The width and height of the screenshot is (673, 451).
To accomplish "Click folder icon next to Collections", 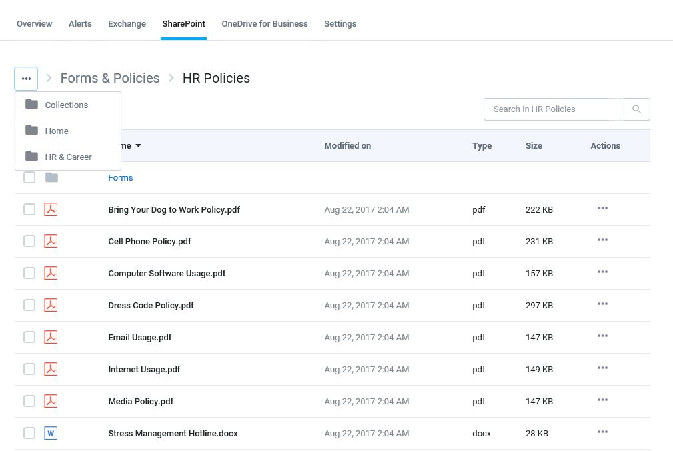I will pos(32,104).
